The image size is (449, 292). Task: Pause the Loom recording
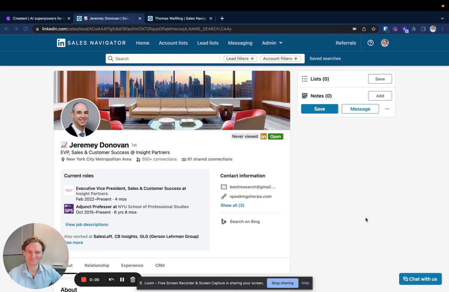click(122, 279)
